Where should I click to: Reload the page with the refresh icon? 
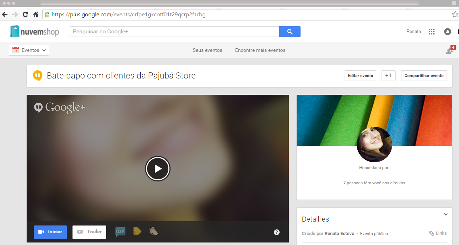click(25, 15)
